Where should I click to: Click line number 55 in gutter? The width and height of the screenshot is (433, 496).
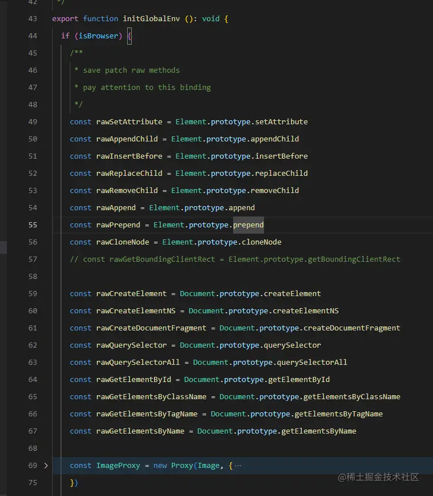(33, 225)
